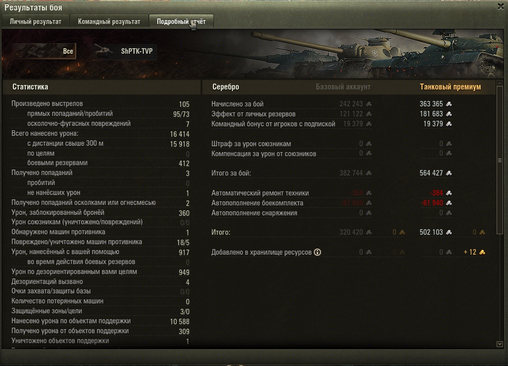Image resolution: width=508 pixels, height=366 pixels.
Task: Click the Всего нанесено урона statistic row
Action: click(x=101, y=134)
